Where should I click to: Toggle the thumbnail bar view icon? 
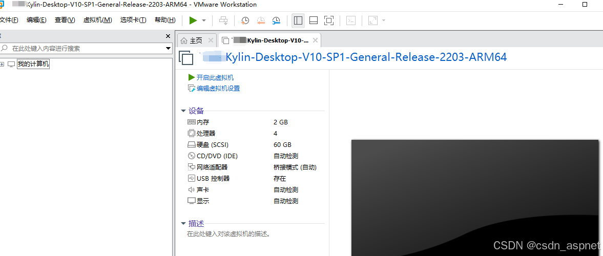pos(314,21)
